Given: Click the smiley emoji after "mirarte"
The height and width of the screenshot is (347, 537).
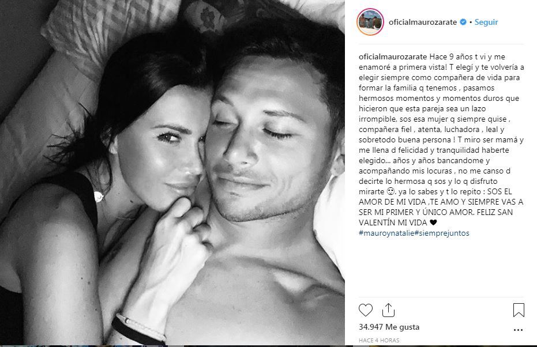Looking at the screenshot, I should (390, 191).
